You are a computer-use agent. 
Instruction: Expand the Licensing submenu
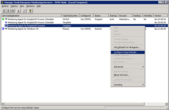click(128, 85)
